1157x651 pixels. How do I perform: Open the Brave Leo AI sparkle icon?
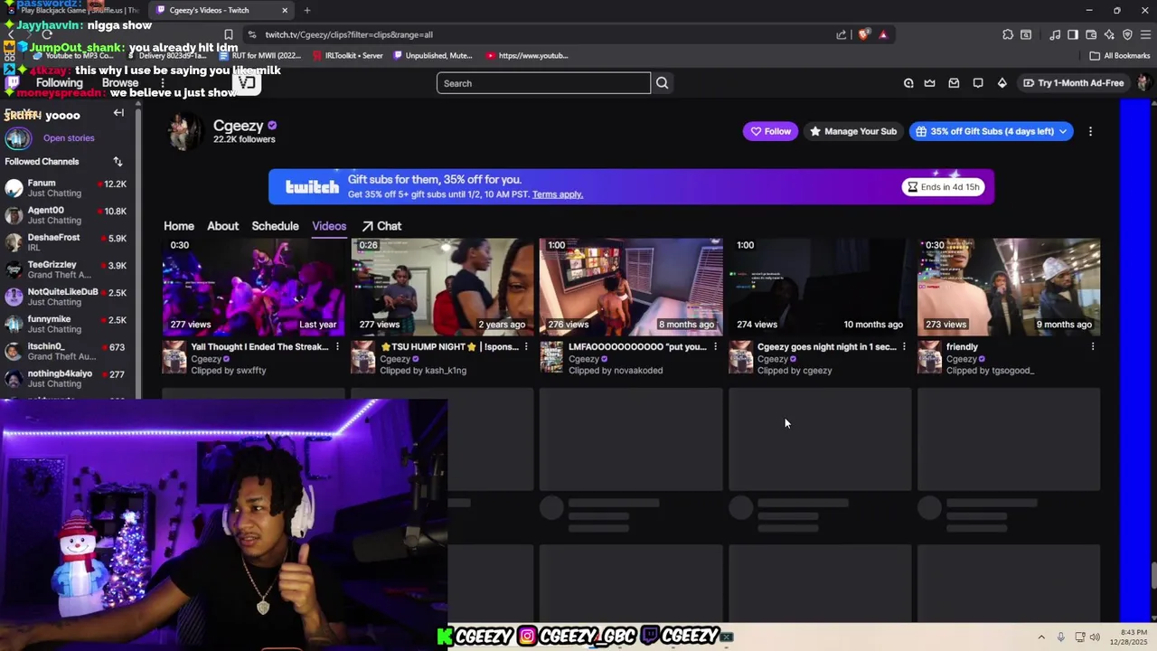point(1109,34)
